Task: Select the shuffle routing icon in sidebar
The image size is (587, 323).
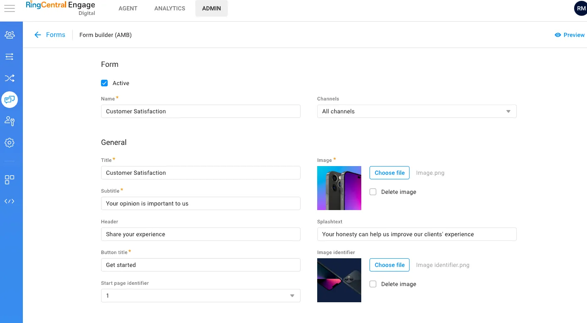Action: click(x=10, y=78)
